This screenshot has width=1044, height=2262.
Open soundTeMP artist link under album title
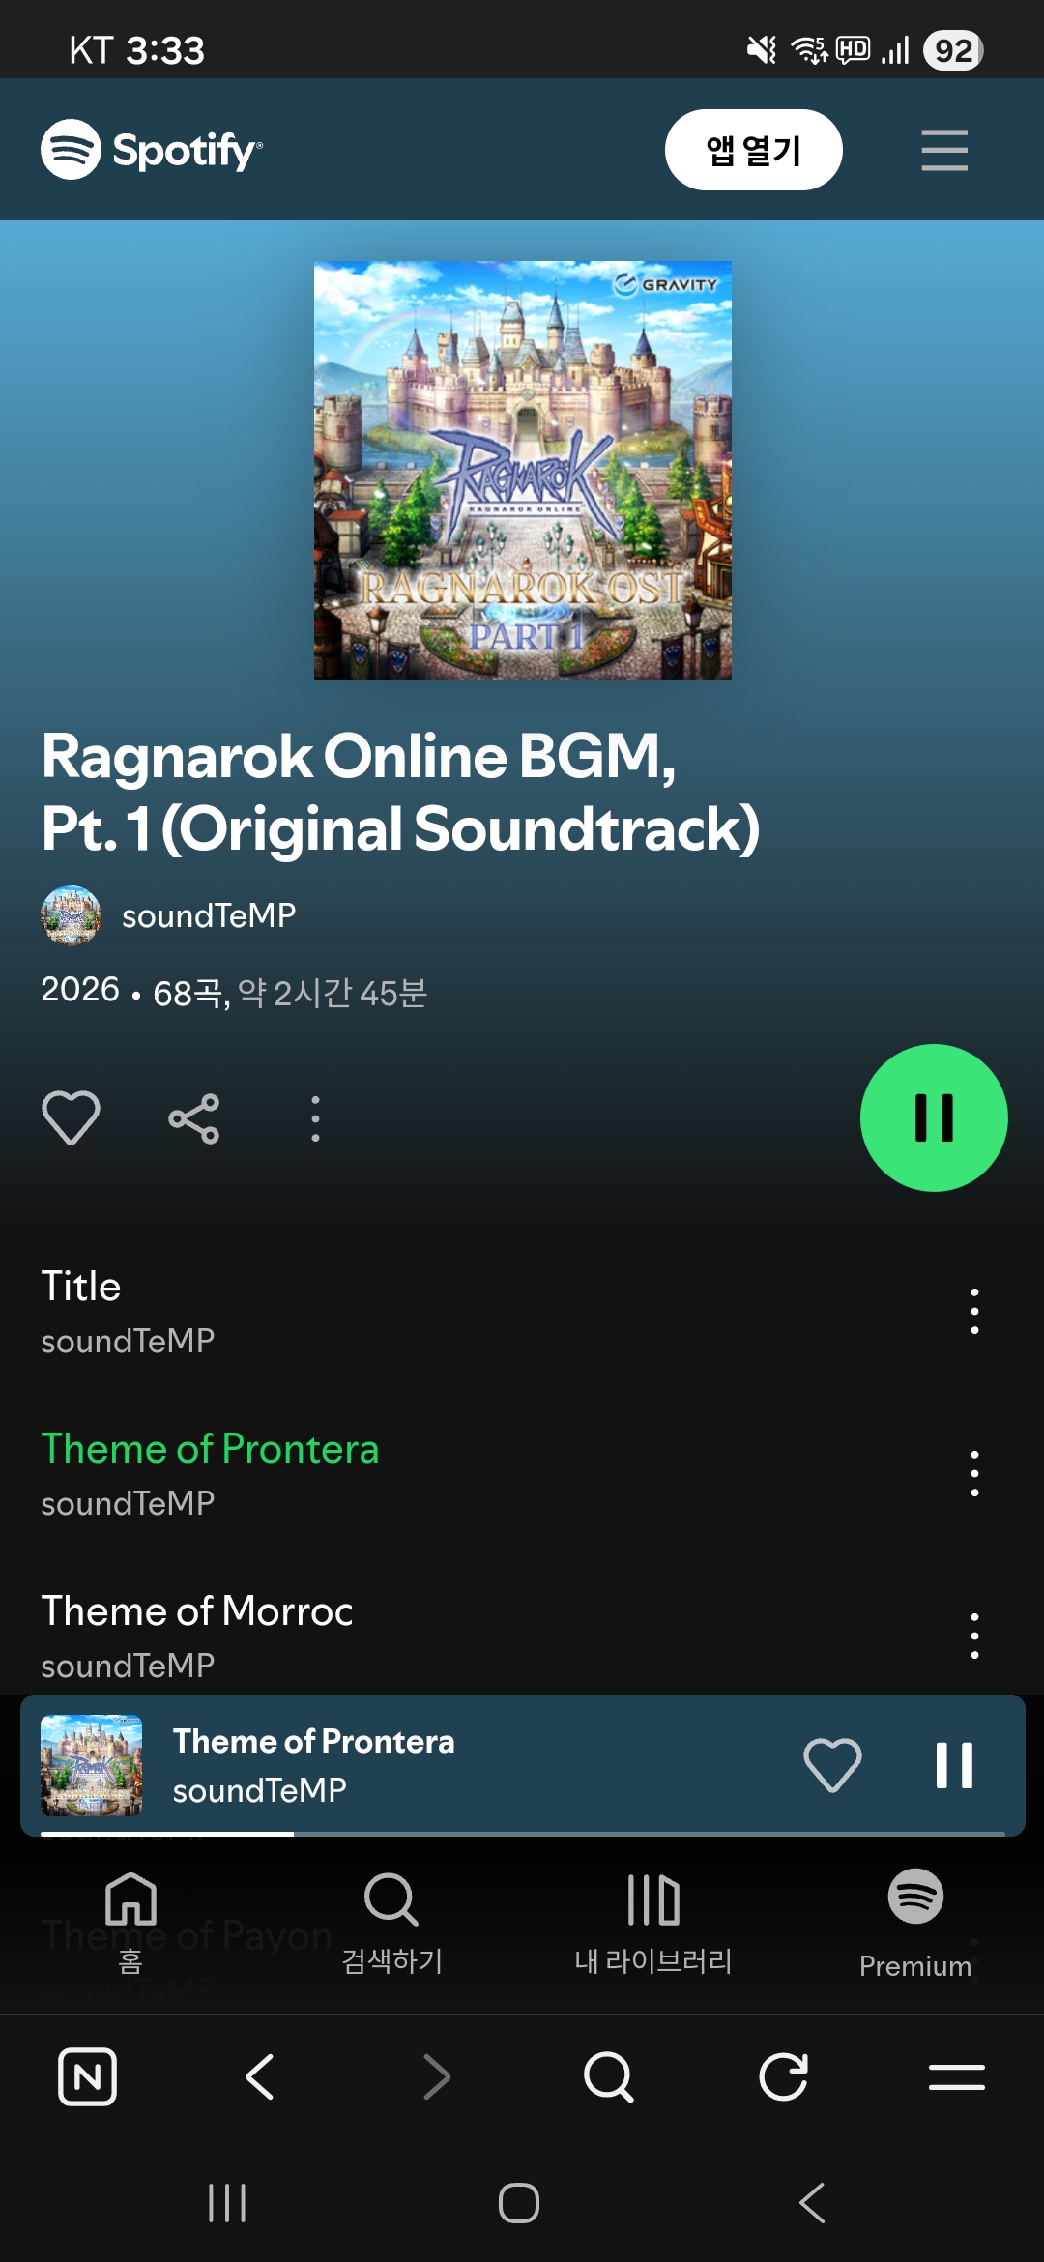[x=208, y=915]
